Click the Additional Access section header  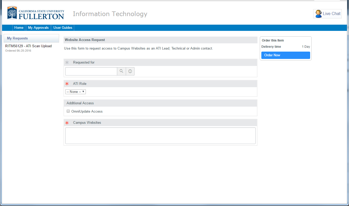coord(80,103)
